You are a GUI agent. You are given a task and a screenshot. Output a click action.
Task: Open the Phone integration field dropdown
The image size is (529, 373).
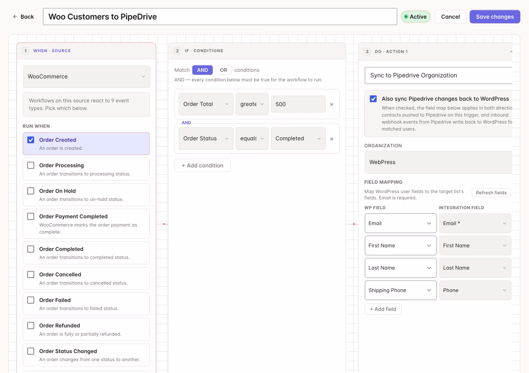point(475,290)
